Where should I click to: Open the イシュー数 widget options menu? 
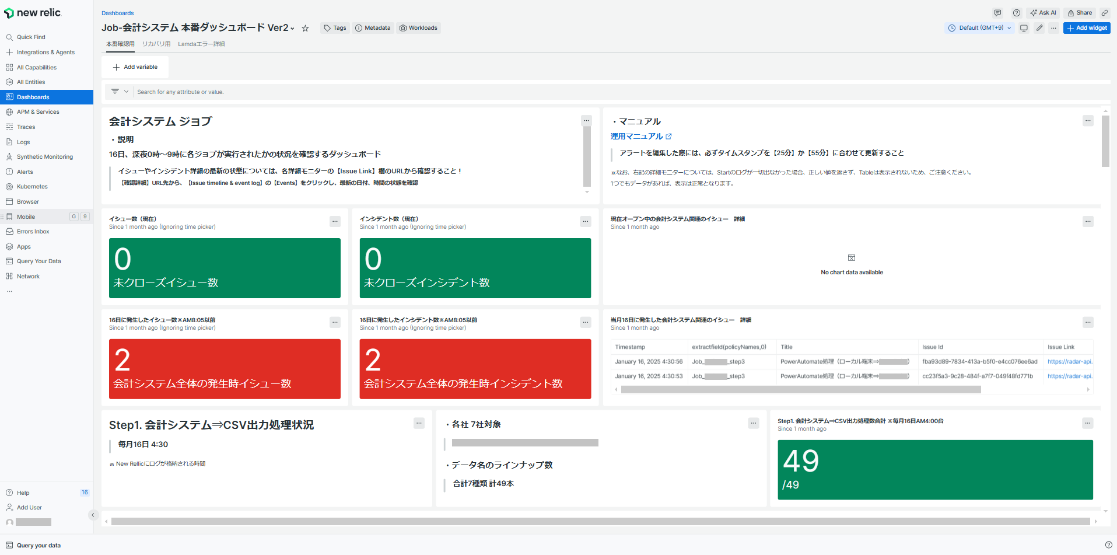pos(335,221)
